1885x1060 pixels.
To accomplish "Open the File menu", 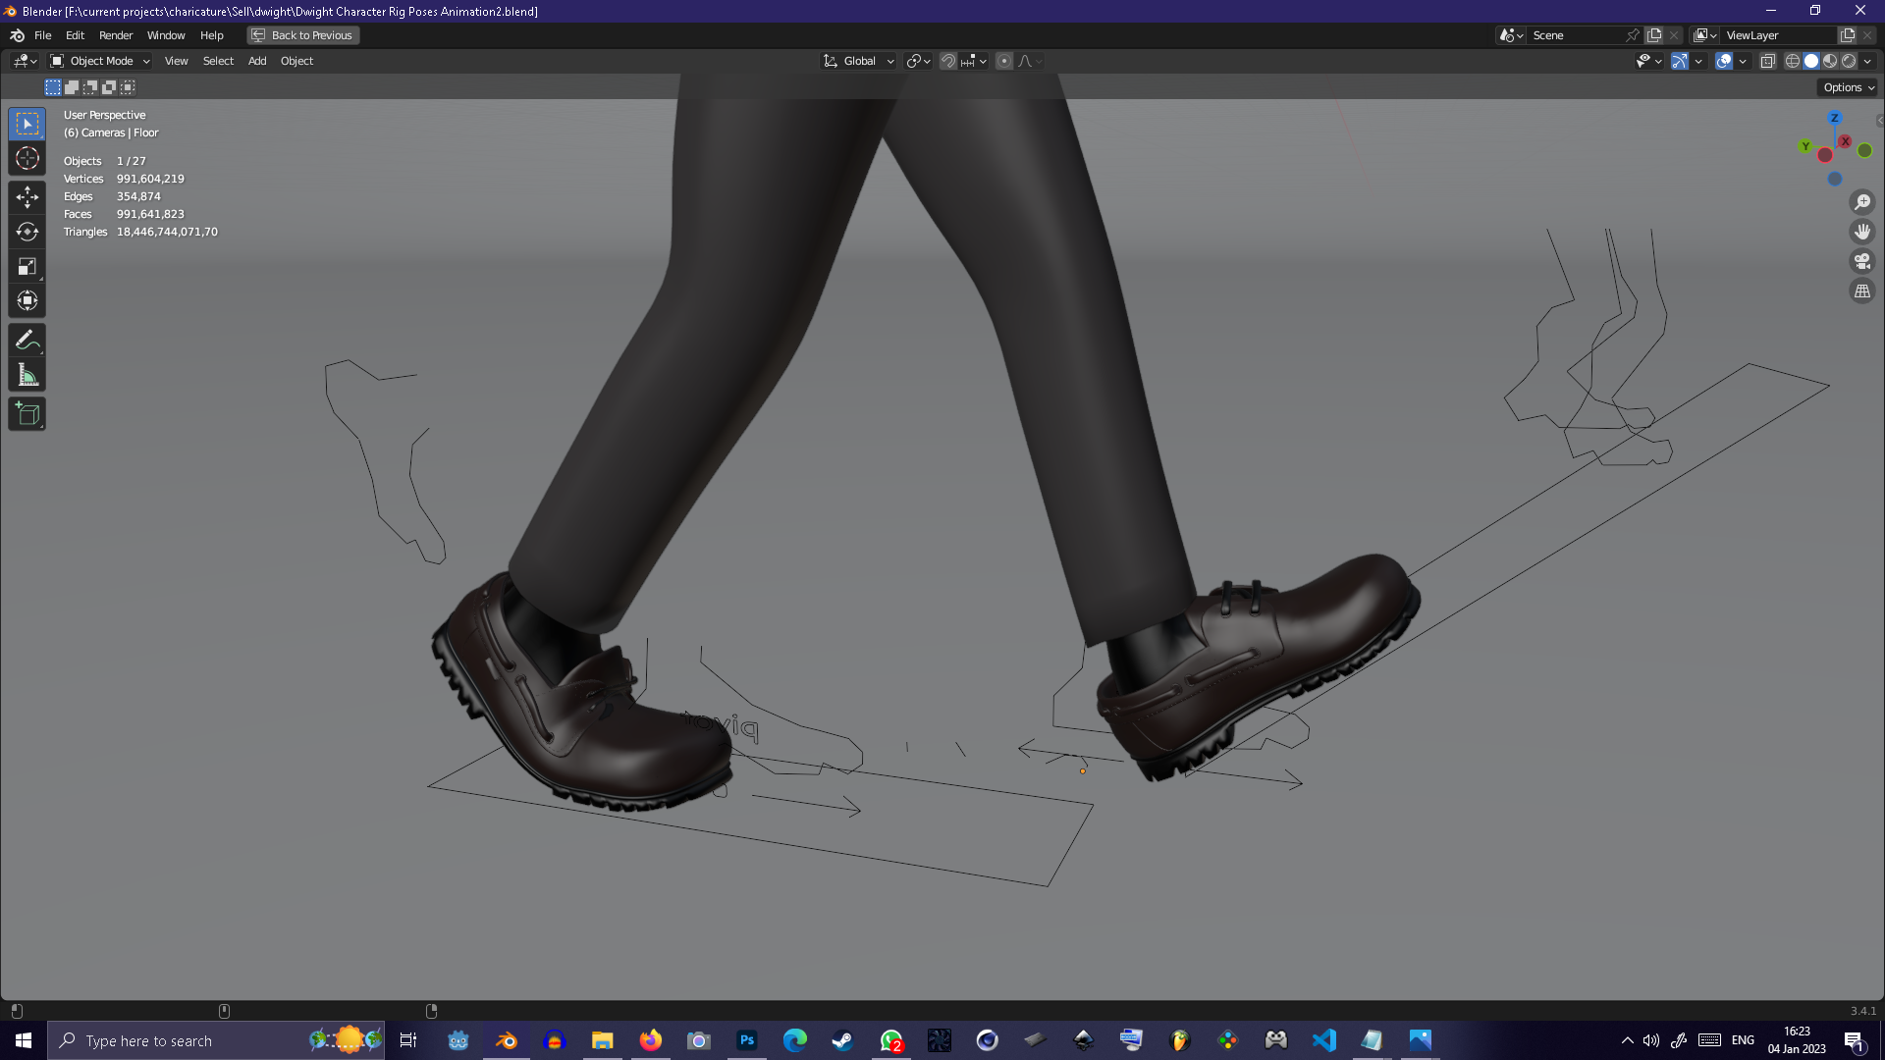I will pos(43,35).
